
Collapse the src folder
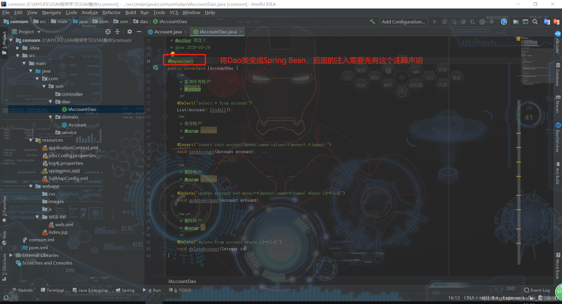pos(18,55)
